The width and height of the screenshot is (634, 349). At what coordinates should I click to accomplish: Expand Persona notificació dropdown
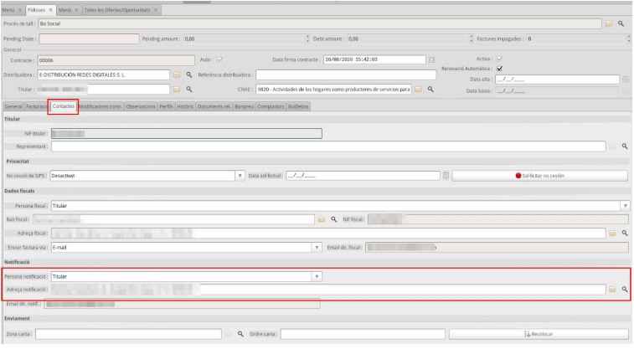(x=317, y=276)
